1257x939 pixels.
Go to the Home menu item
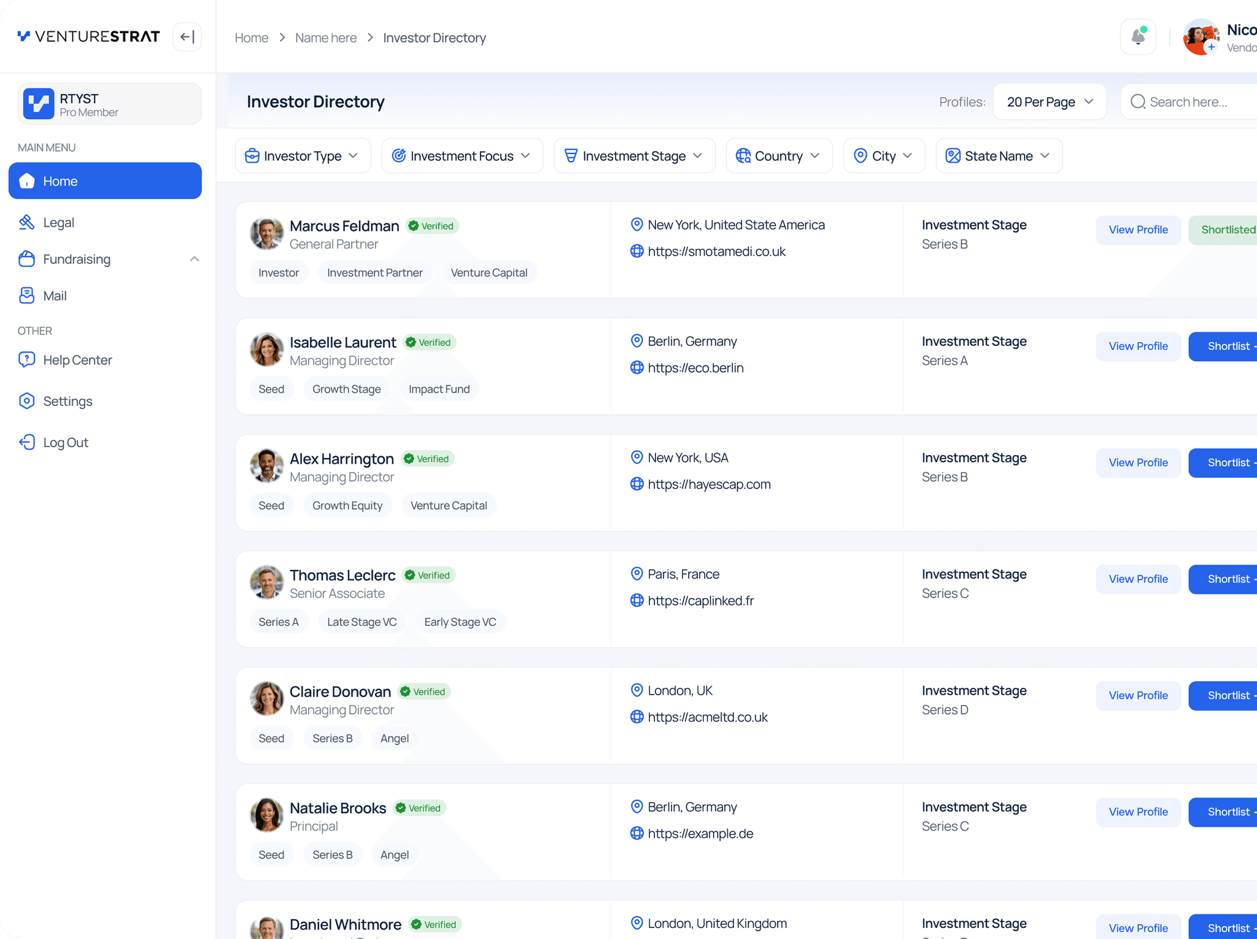click(x=105, y=181)
